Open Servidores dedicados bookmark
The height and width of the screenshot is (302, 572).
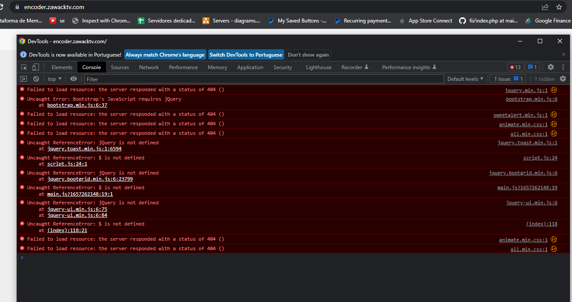click(x=167, y=20)
